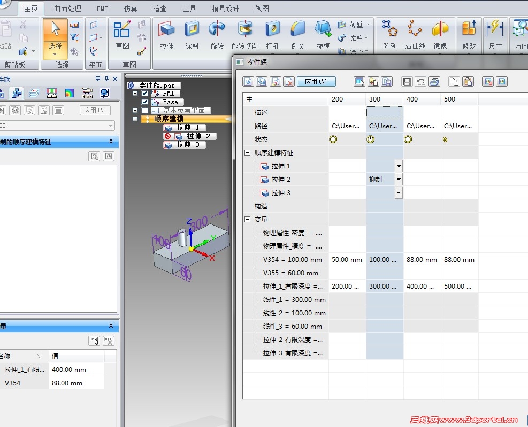Collapse the 变量 group in dialog table
This screenshot has width=528, height=427.
click(x=248, y=220)
